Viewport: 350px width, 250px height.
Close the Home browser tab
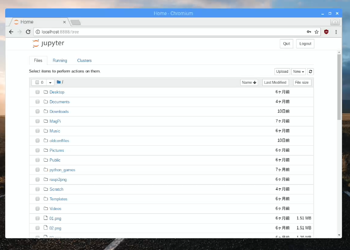(64, 22)
